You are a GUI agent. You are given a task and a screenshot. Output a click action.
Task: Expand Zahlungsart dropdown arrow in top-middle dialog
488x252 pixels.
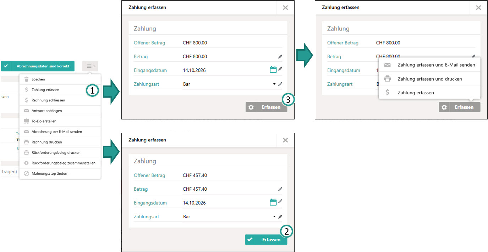click(x=274, y=84)
